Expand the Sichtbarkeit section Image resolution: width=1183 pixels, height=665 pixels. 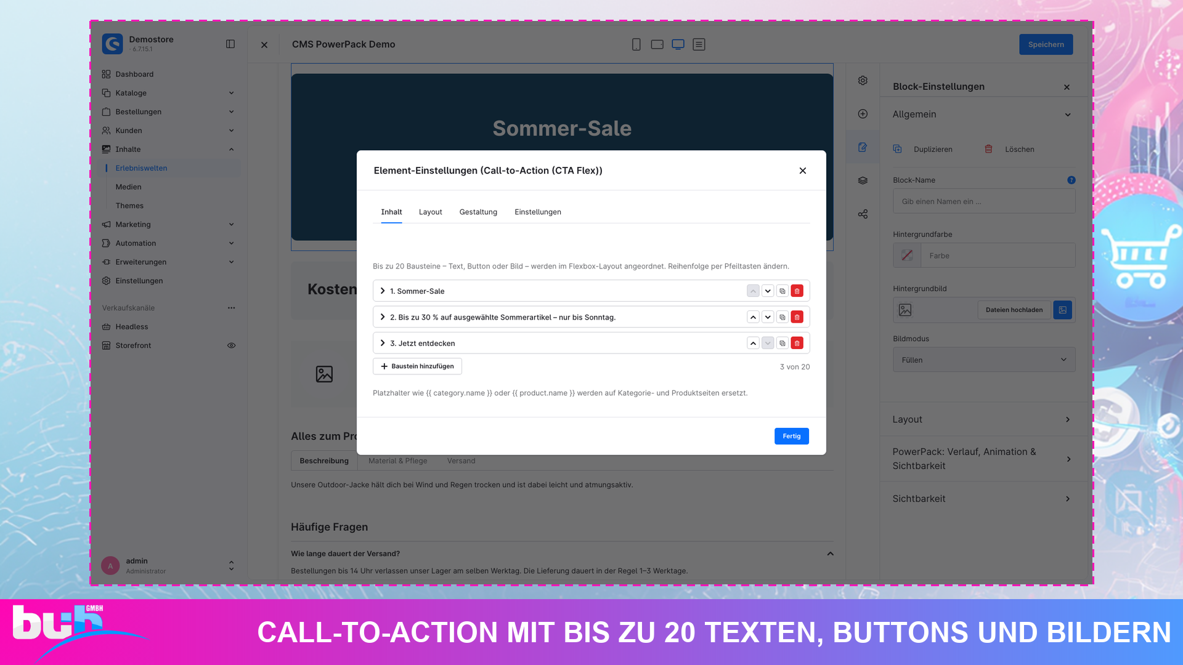click(984, 499)
